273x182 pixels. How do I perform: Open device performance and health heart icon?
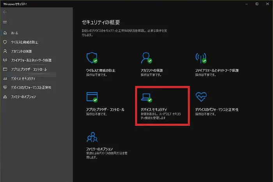pyautogui.click(x=200, y=97)
